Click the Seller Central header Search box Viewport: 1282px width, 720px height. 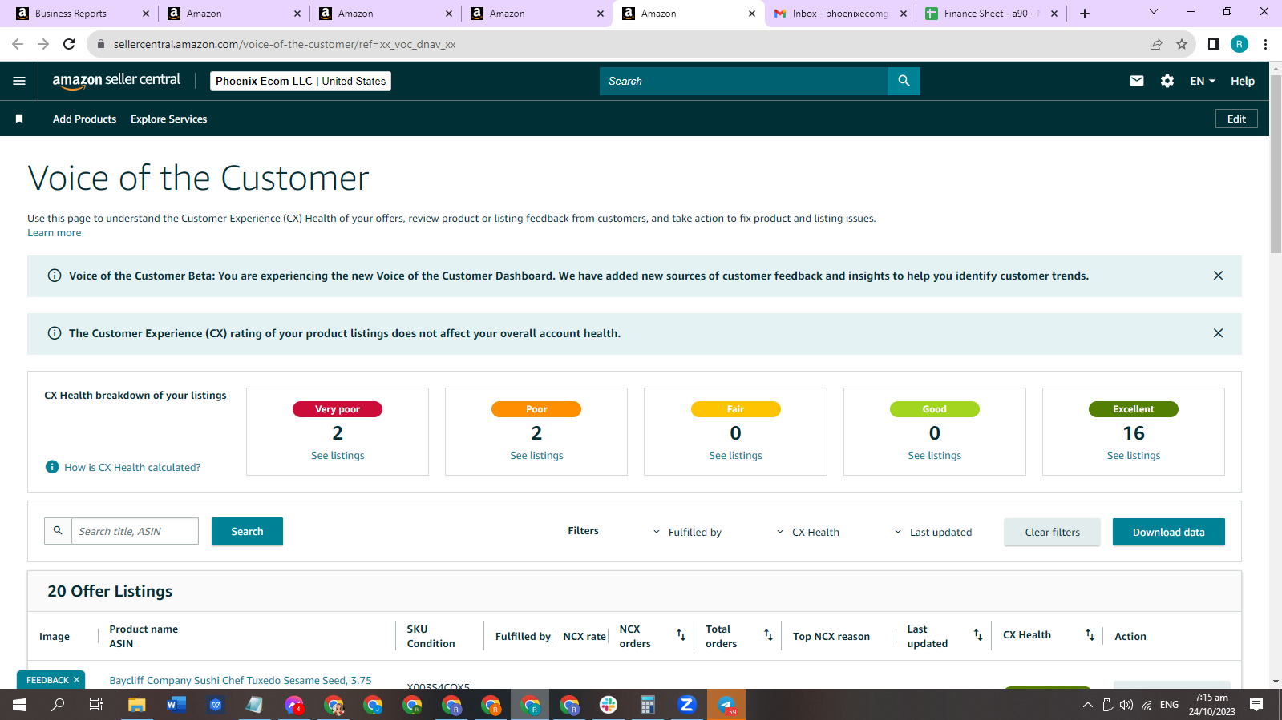coord(744,81)
